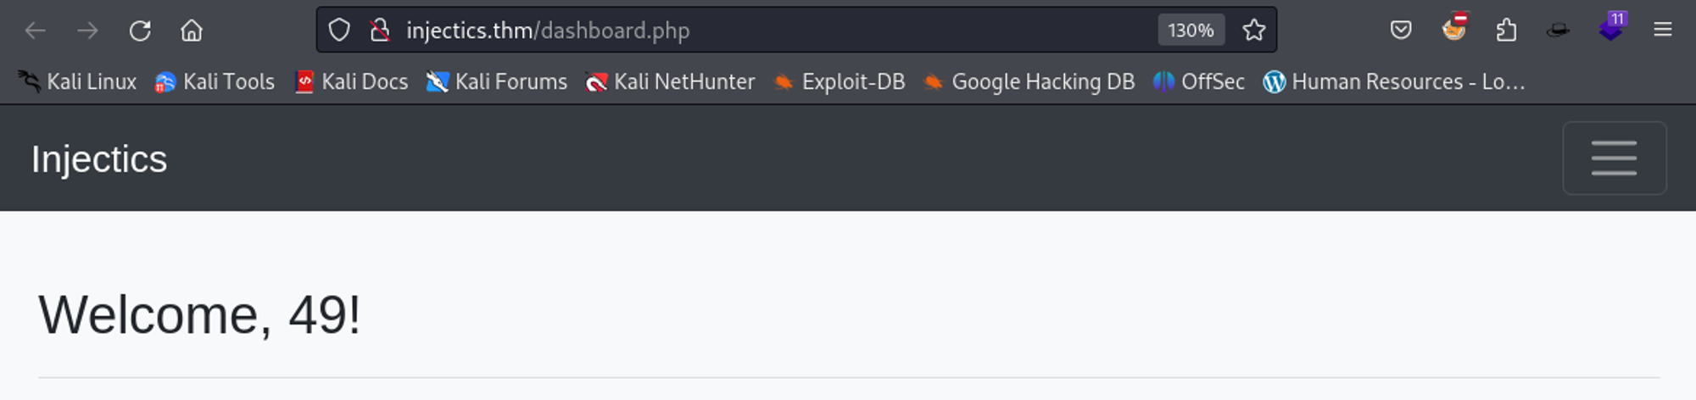Open the tracking protection shield icon
This screenshot has height=400, width=1696.
coord(339,31)
